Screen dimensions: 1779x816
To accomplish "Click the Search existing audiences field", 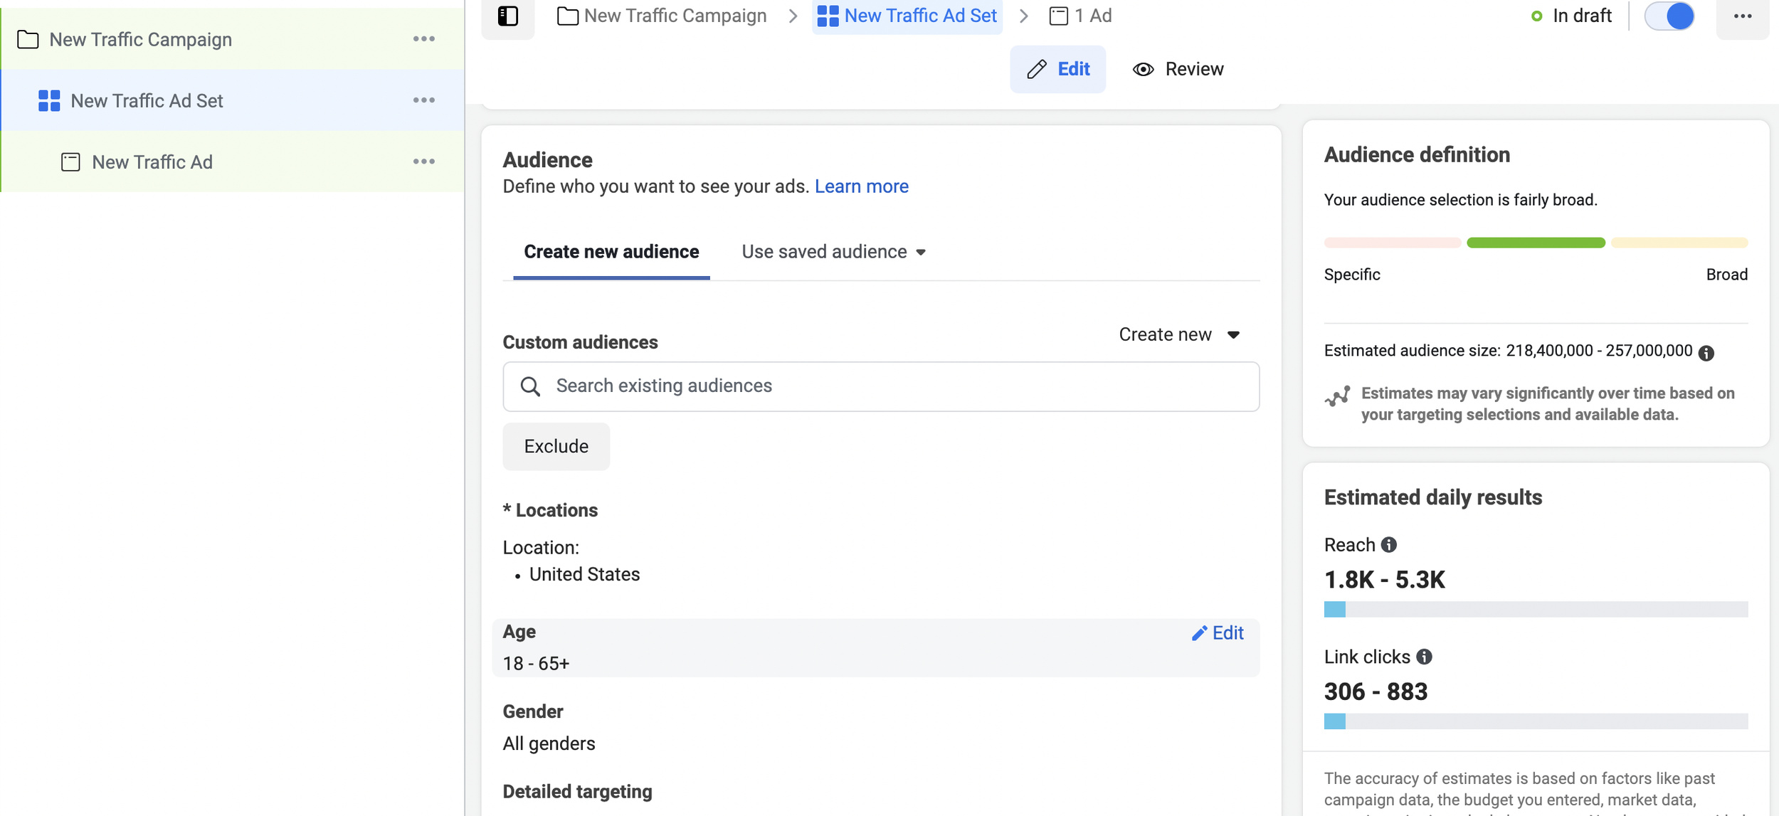I will click(x=881, y=386).
